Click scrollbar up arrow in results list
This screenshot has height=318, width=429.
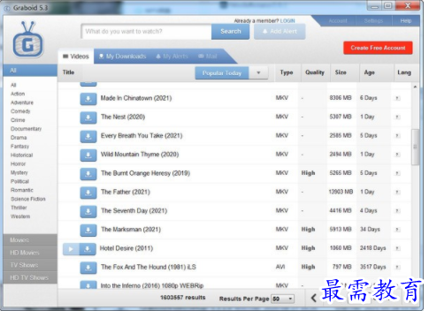pyautogui.click(x=415, y=87)
